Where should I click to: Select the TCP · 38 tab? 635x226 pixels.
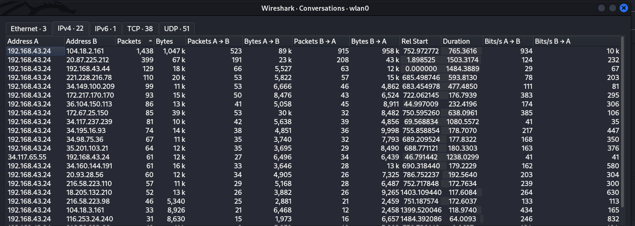click(140, 28)
